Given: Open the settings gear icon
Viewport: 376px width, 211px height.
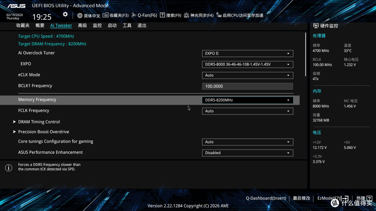Looking at the screenshot, I should click(65, 14).
